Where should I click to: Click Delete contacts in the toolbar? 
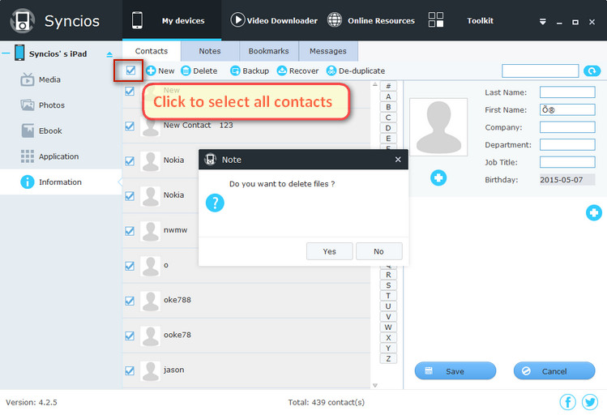tap(199, 71)
